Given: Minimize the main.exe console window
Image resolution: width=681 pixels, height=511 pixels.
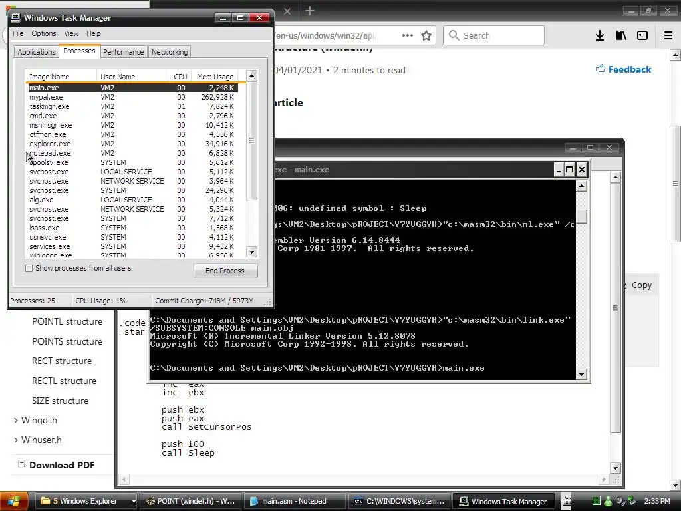Looking at the screenshot, I should click(x=559, y=170).
